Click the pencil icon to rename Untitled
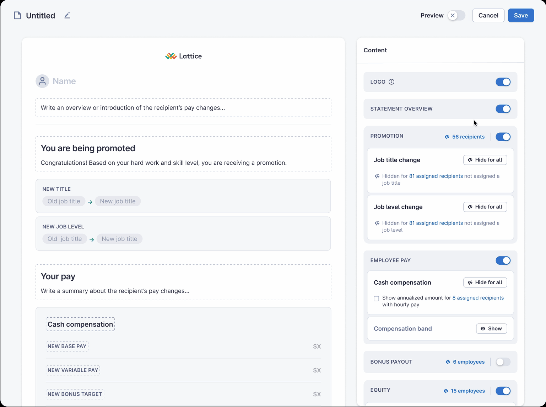Image resolution: width=546 pixels, height=407 pixels. 67,15
